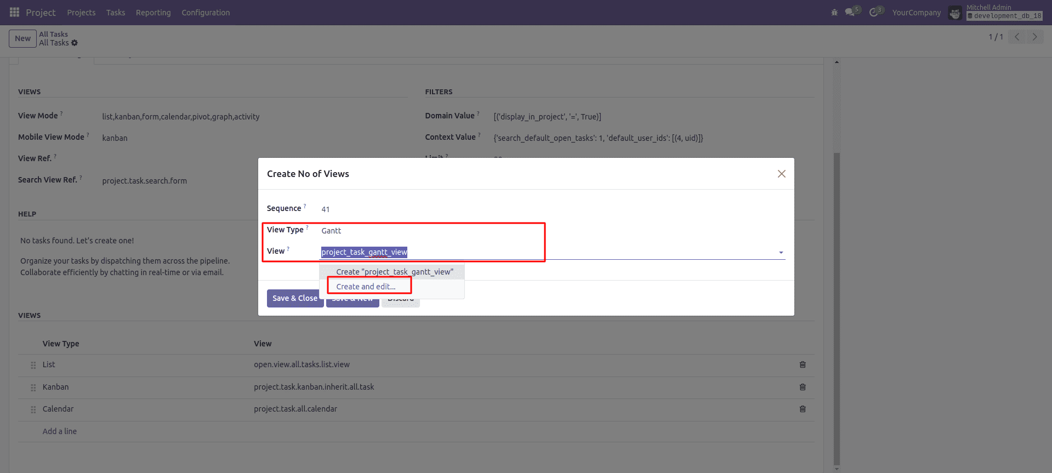Click the New button

[x=22, y=38]
